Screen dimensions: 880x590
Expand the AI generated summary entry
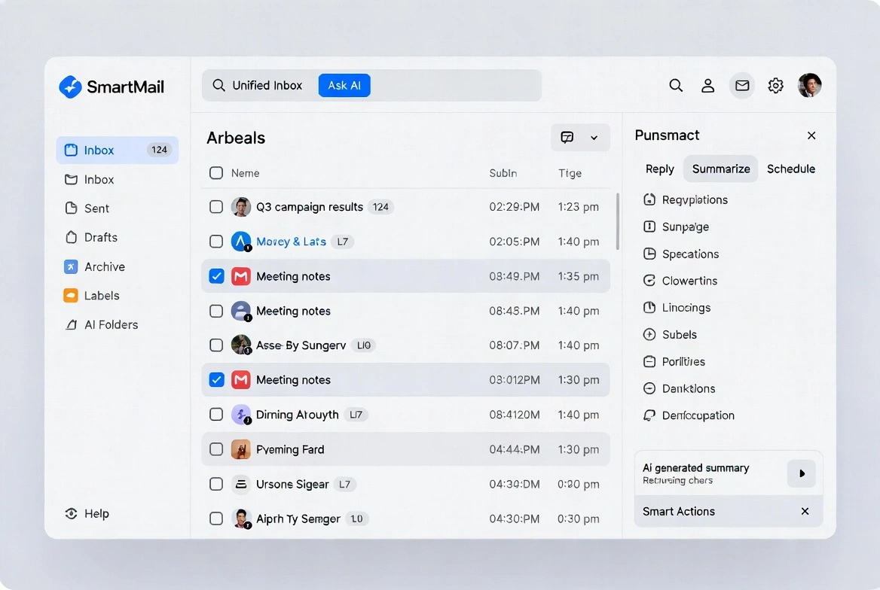coord(801,473)
